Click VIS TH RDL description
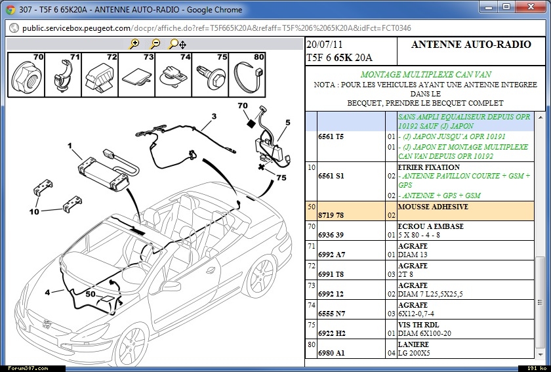The image size is (551, 372). pos(418,325)
